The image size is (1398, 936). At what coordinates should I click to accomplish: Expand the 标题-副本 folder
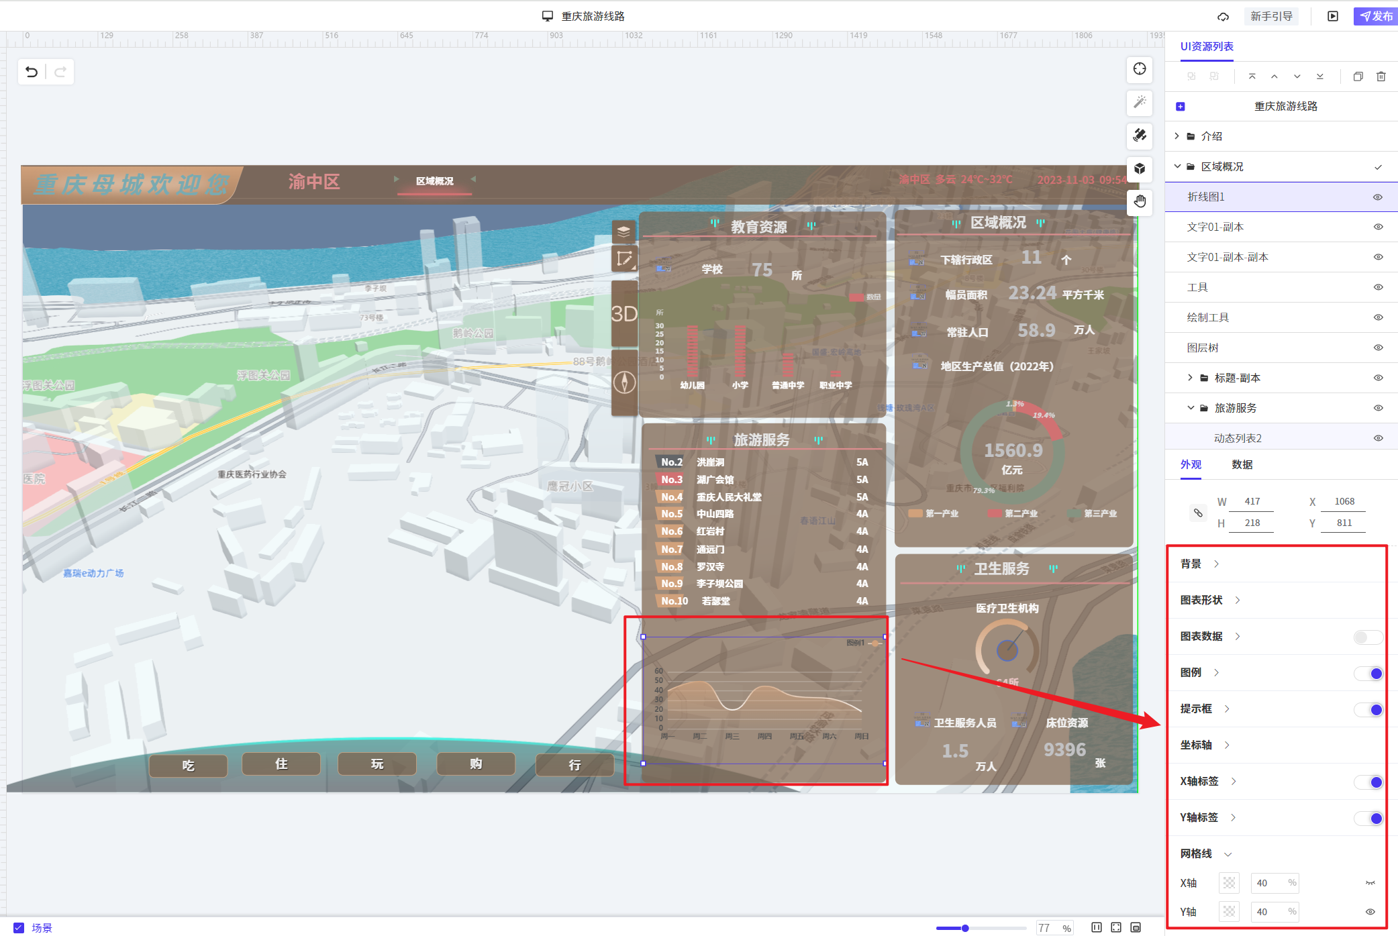coord(1190,378)
